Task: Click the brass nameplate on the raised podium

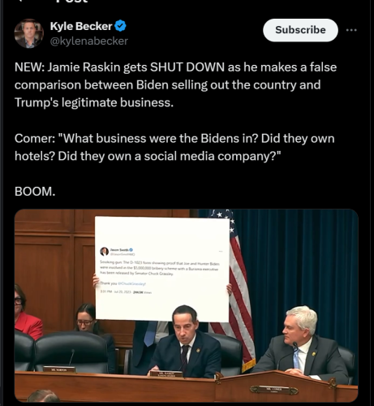Action: [274, 390]
